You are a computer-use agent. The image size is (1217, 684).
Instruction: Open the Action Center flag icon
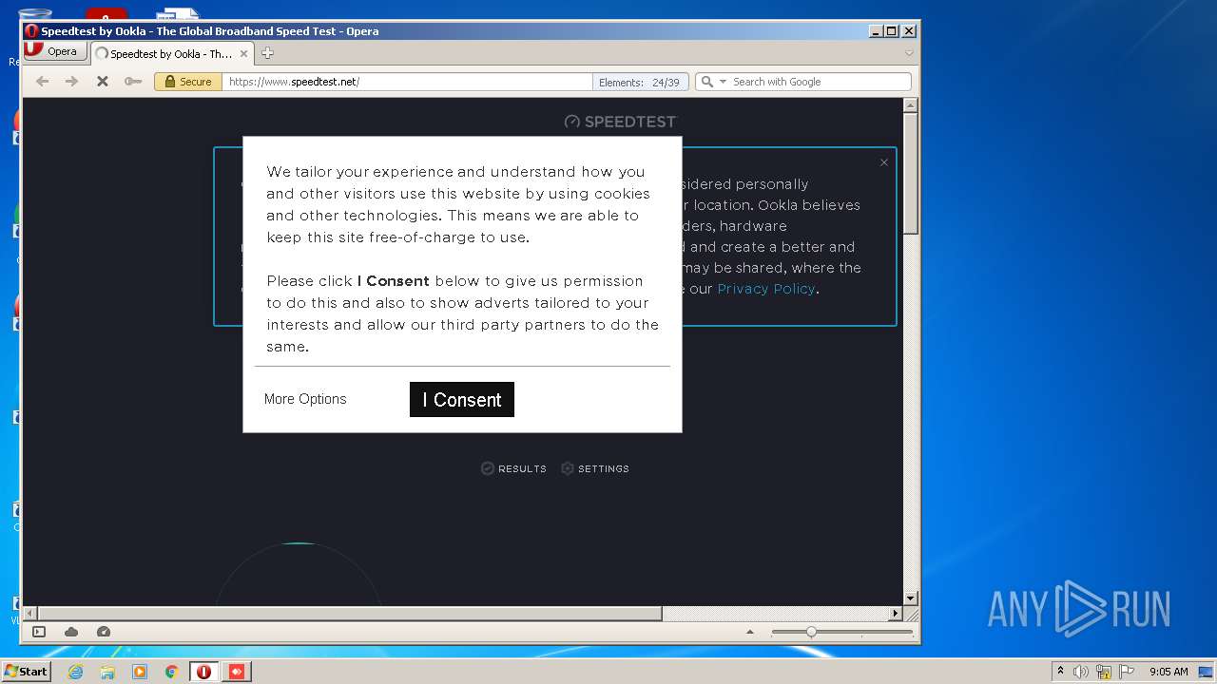[x=1127, y=672]
